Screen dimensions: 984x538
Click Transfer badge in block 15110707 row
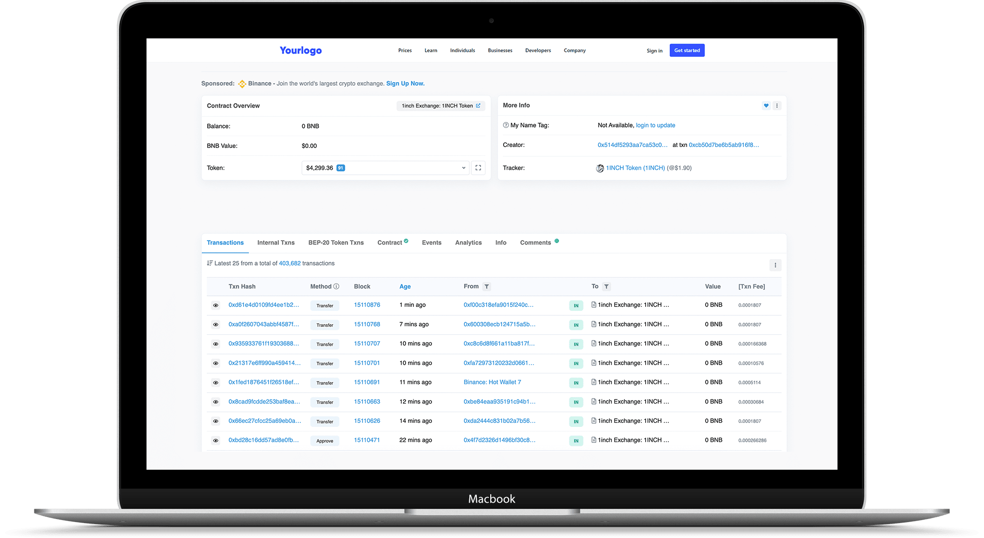325,344
